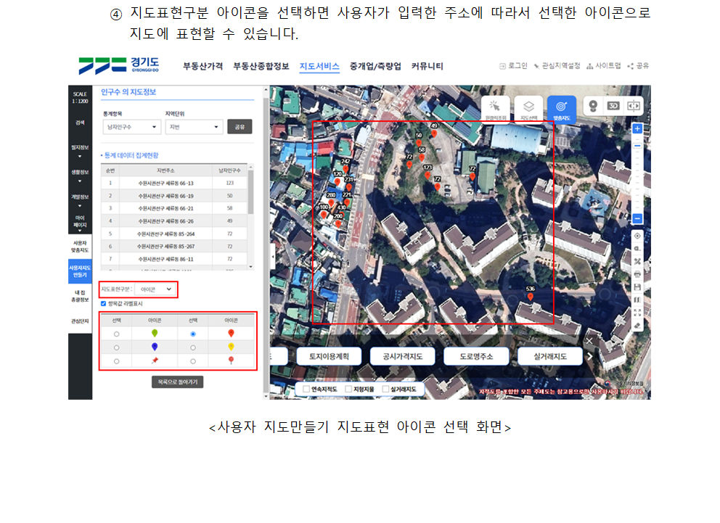Open the 지도서비스 menu
Image resolution: width=720 pixels, height=523 pixels.
click(x=319, y=67)
